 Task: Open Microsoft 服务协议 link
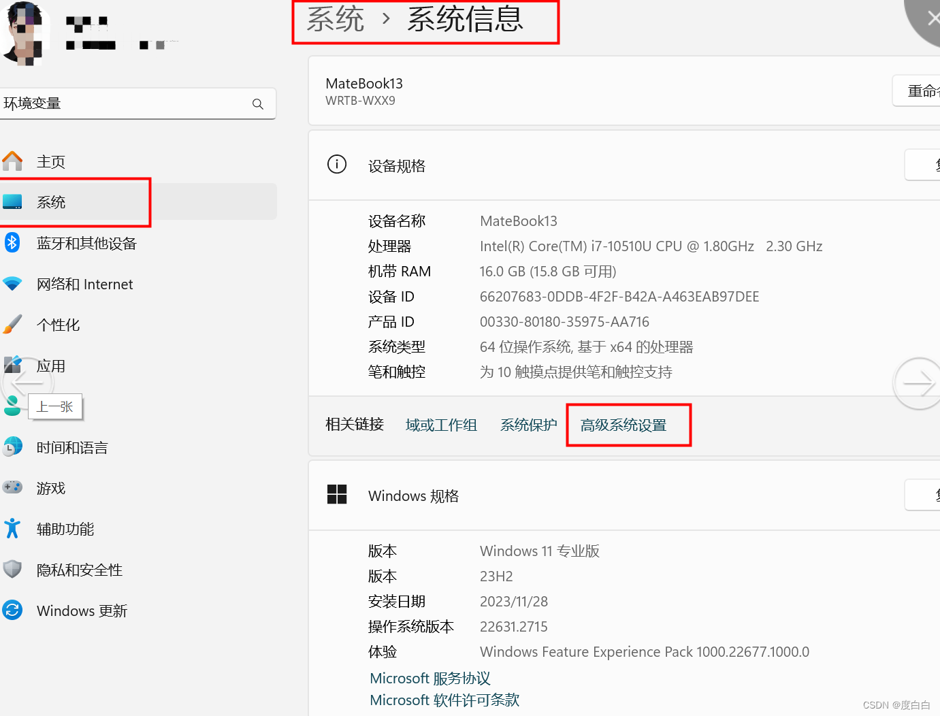click(430, 679)
